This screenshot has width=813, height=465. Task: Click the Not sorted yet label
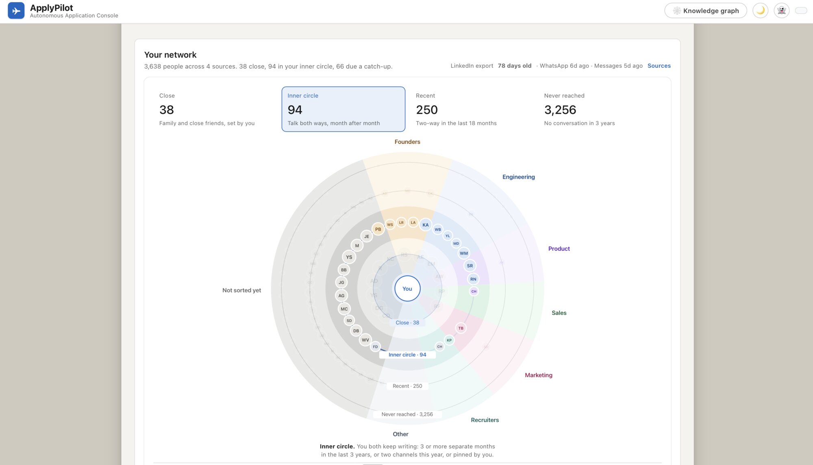pos(242,290)
